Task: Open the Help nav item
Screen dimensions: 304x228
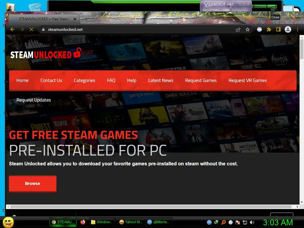Action: (x=132, y=80)
